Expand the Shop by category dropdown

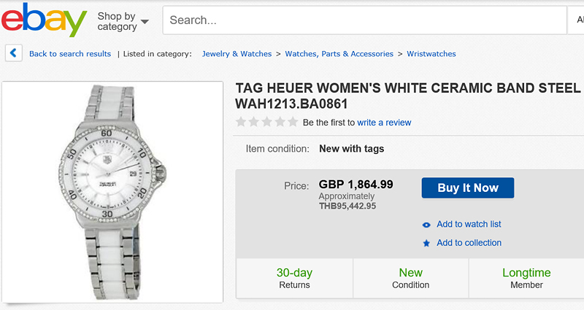tap(123, 21)
